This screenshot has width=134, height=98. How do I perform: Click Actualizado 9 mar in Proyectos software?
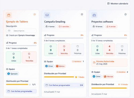click(99, 94)
